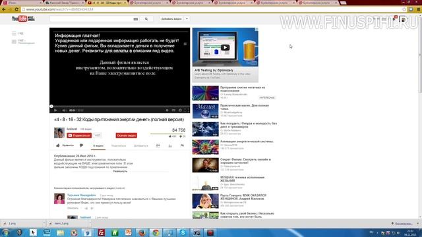Switch to the second browser tab
422x237 pixels.
[x=65, y=3]
